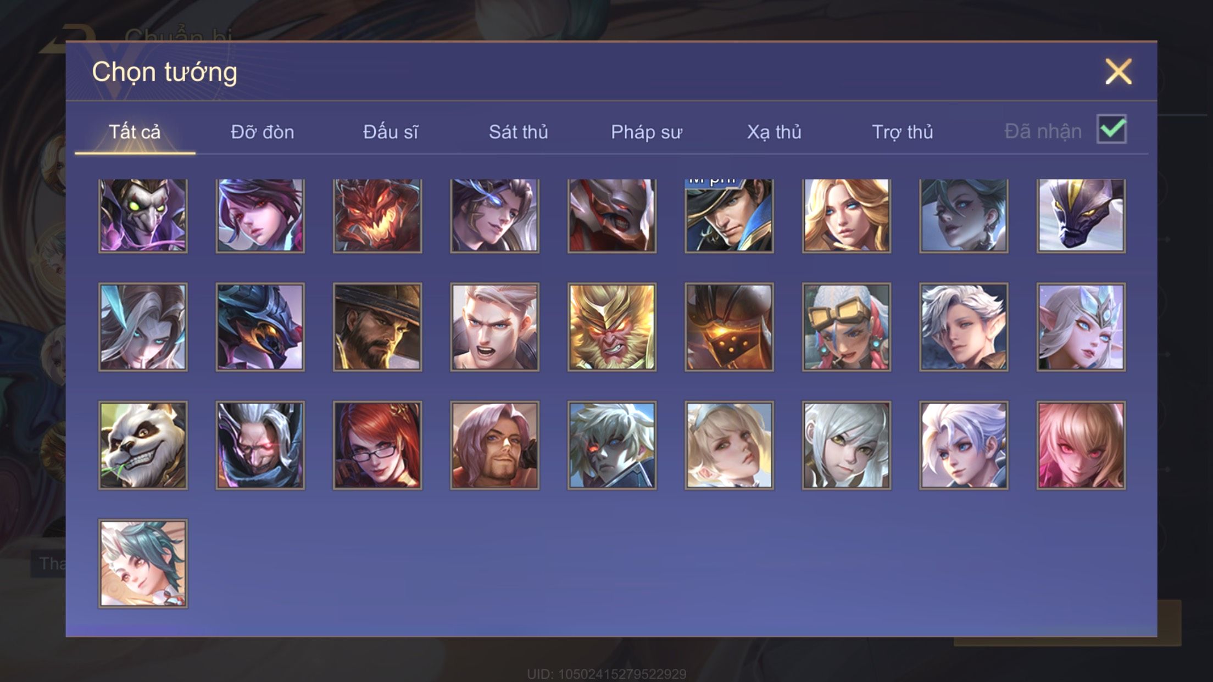Switch to the Đỡ đòn tab

[263, 132]
